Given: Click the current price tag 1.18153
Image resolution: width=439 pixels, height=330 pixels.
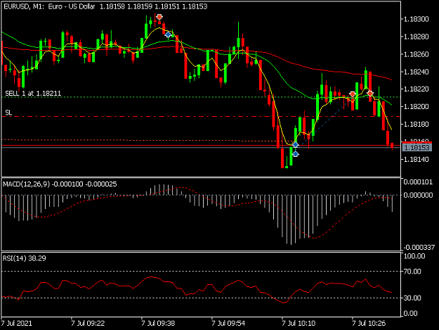Looking at the screenshot, I should 417,148.
